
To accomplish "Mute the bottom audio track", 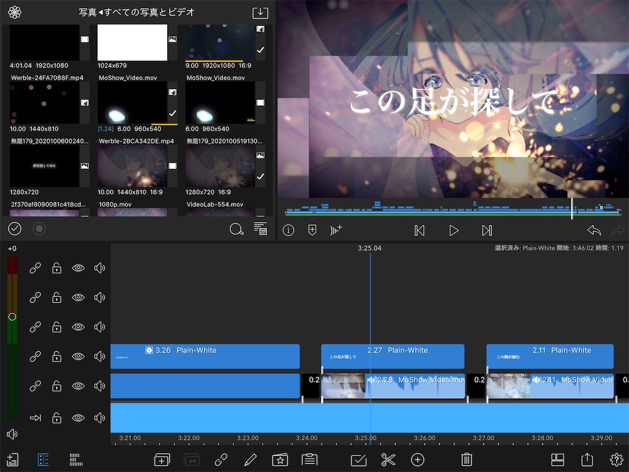I will coord(100,418).
